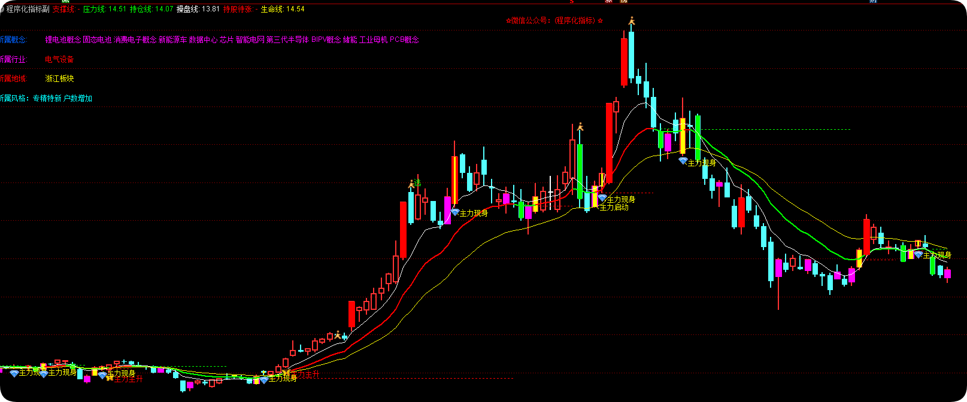
Task: Select the diamond icon above the 主力启动 label
Action: pyautogui.click(x=602, y=198)
